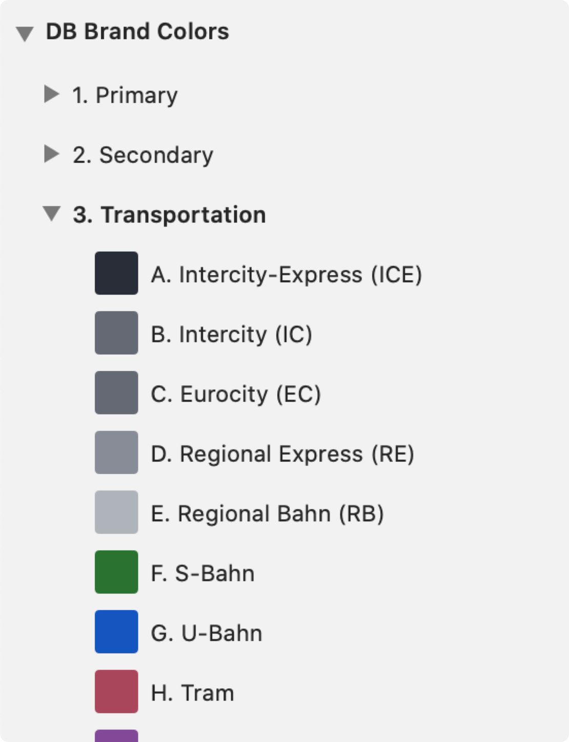Click the green S-Bahn swatch
569x742 pixels.
point(116,572)
